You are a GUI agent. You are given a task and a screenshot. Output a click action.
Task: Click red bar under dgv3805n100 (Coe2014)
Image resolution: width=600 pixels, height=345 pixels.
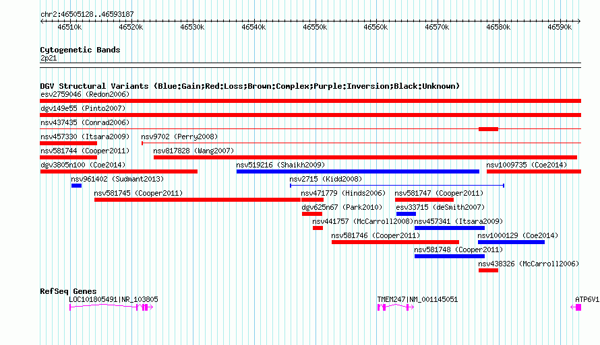pyautogui.click(x=119, y=171)
